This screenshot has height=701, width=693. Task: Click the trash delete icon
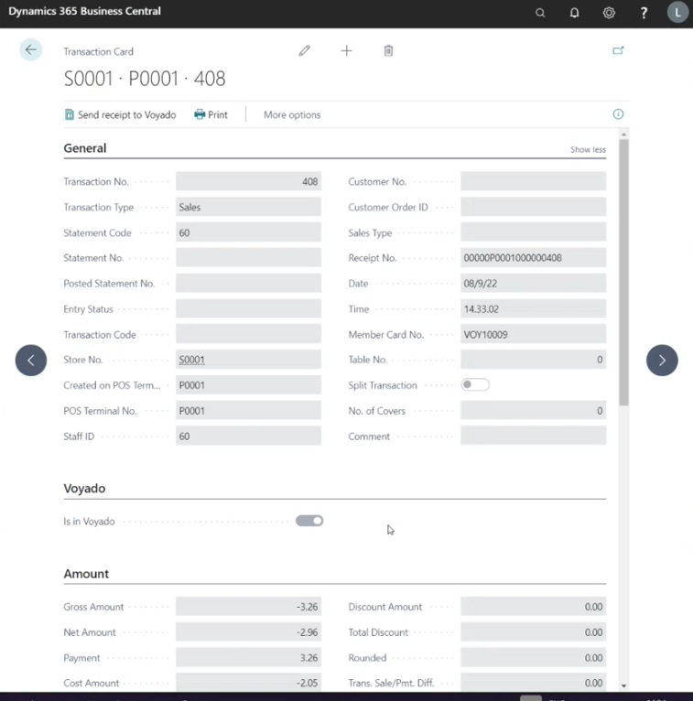coord(388,51)
